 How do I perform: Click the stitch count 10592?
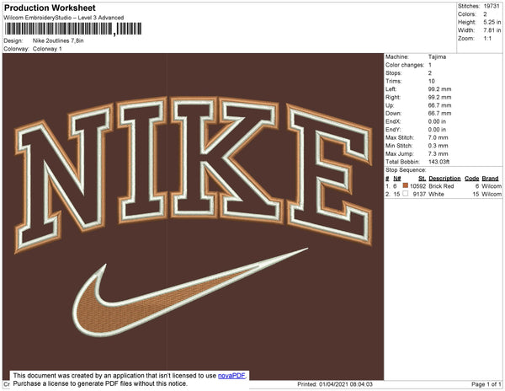417,186
